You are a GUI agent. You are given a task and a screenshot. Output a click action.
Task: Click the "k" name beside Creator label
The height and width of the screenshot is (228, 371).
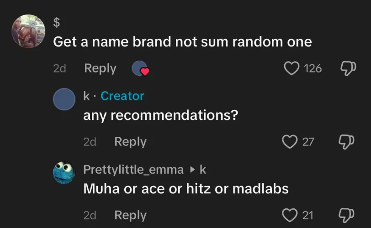click(x=86, y=96)
